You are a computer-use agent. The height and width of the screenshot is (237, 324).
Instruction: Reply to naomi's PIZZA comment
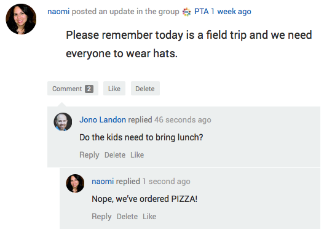[101, 217]
